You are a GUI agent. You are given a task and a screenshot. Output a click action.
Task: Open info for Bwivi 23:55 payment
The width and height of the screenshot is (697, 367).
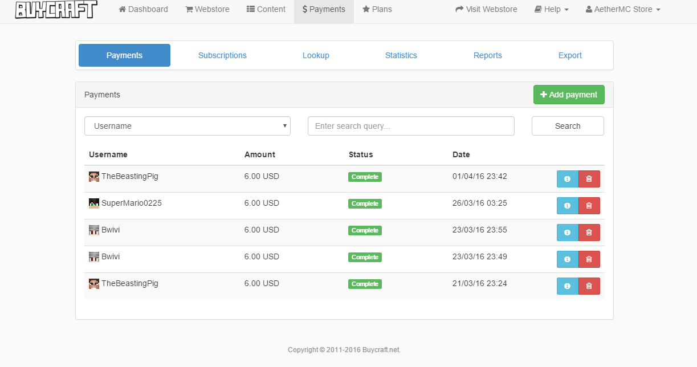click(567, 233)
